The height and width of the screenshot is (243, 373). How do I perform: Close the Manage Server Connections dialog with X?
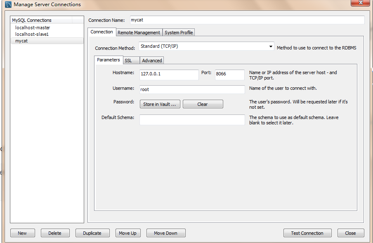coord(360,2)
